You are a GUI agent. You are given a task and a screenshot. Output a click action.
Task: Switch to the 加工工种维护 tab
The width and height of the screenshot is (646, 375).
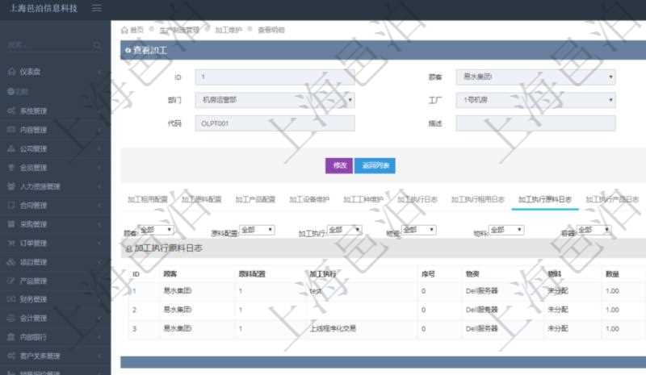(x=363, y=199)
